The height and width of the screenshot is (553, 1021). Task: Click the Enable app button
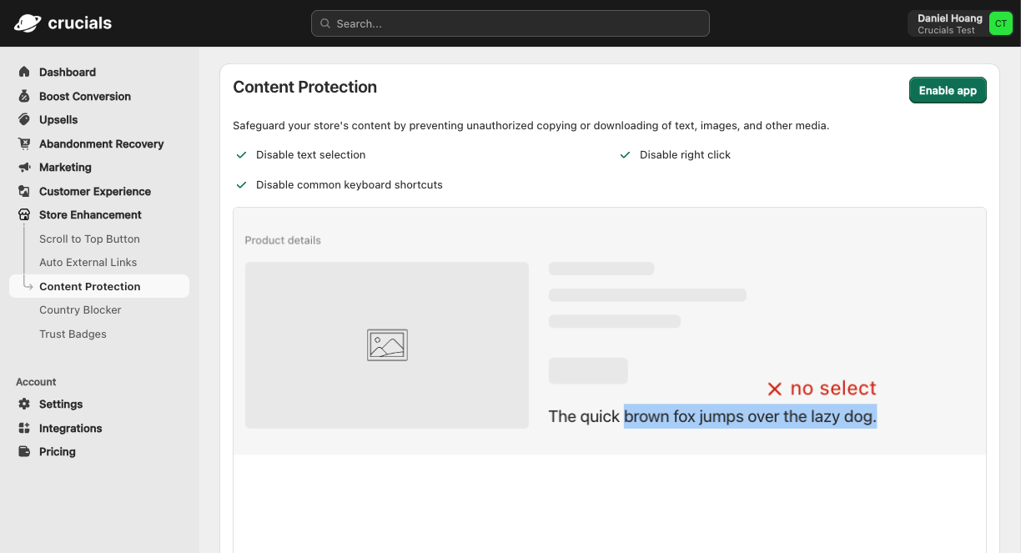(x=948, y=90)
